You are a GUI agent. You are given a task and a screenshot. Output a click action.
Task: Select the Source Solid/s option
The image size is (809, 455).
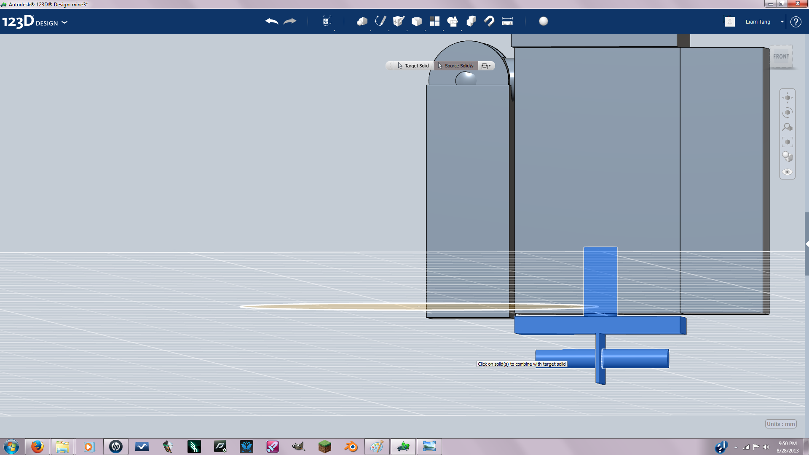click(x=455, y=66)
